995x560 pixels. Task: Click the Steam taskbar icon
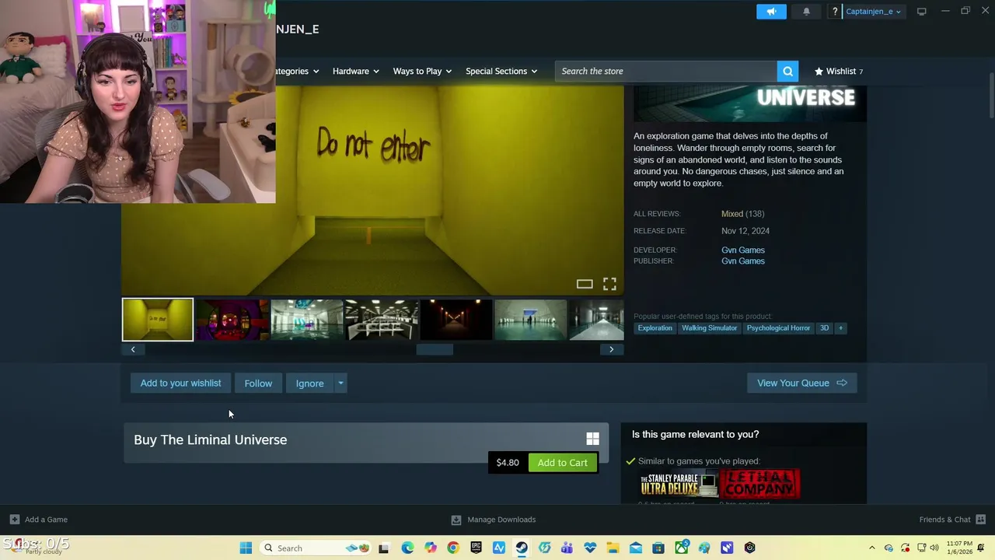[522, 548]
